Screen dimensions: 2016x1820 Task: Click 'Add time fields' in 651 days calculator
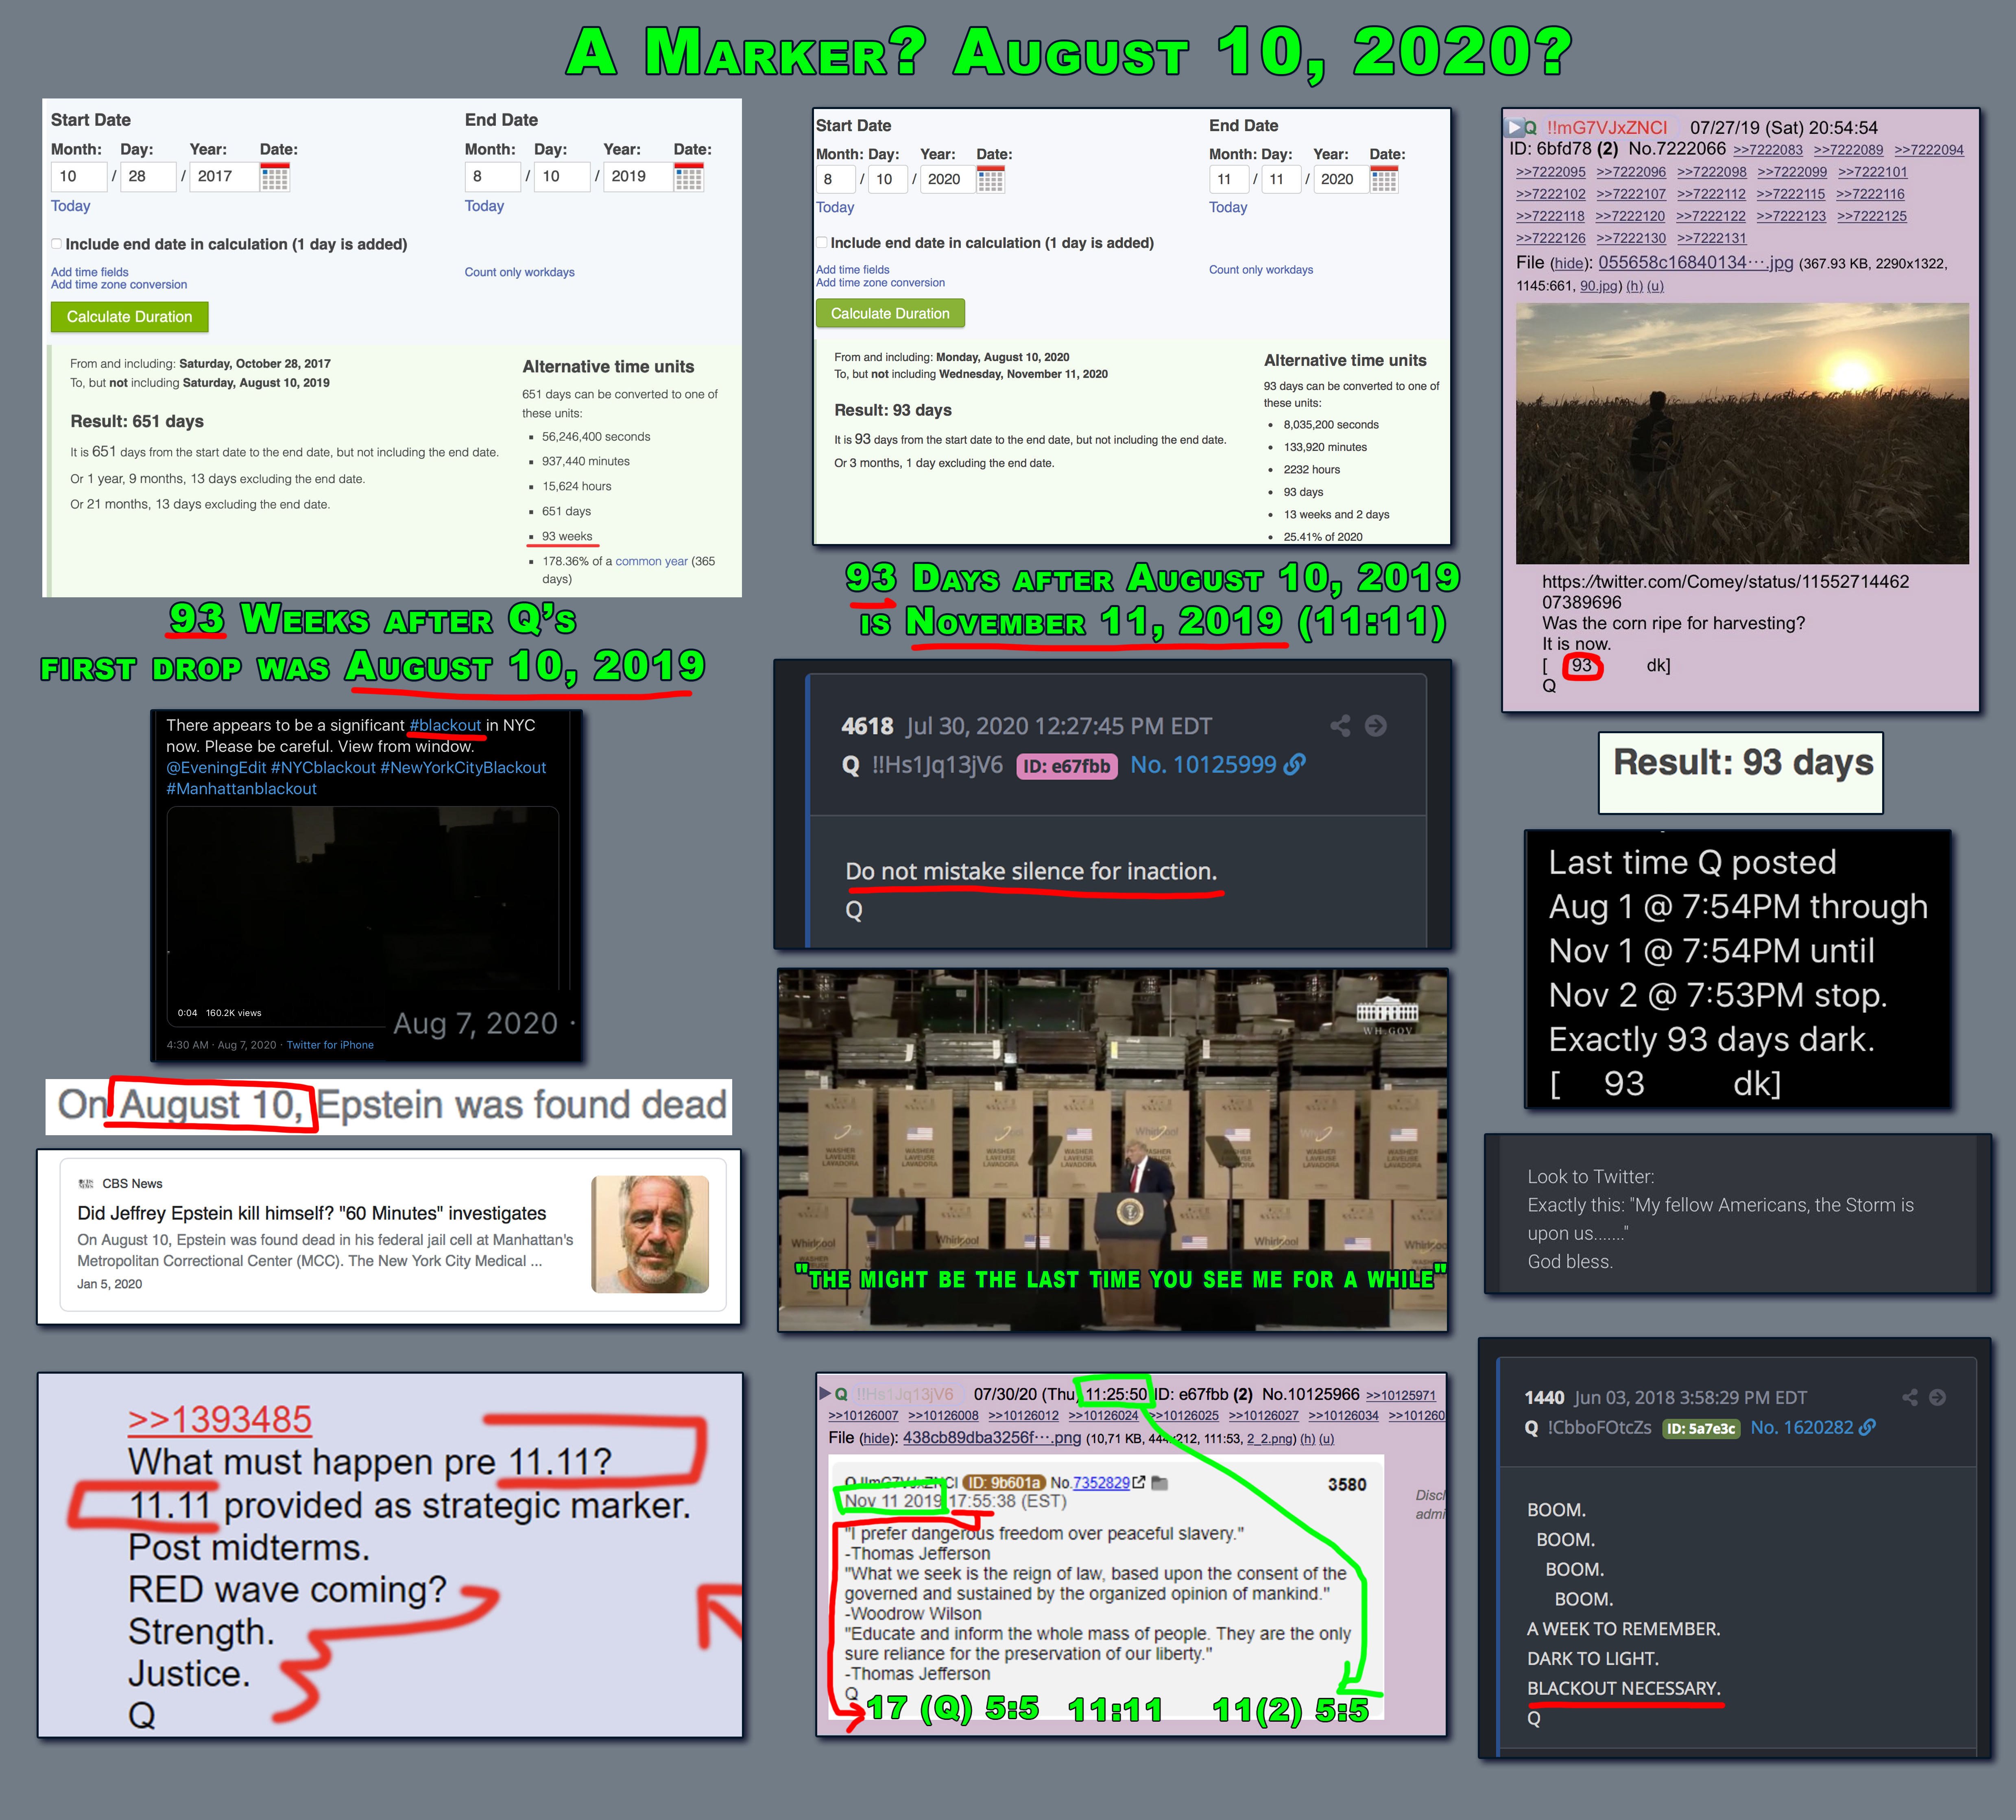[x=90, y=272]
